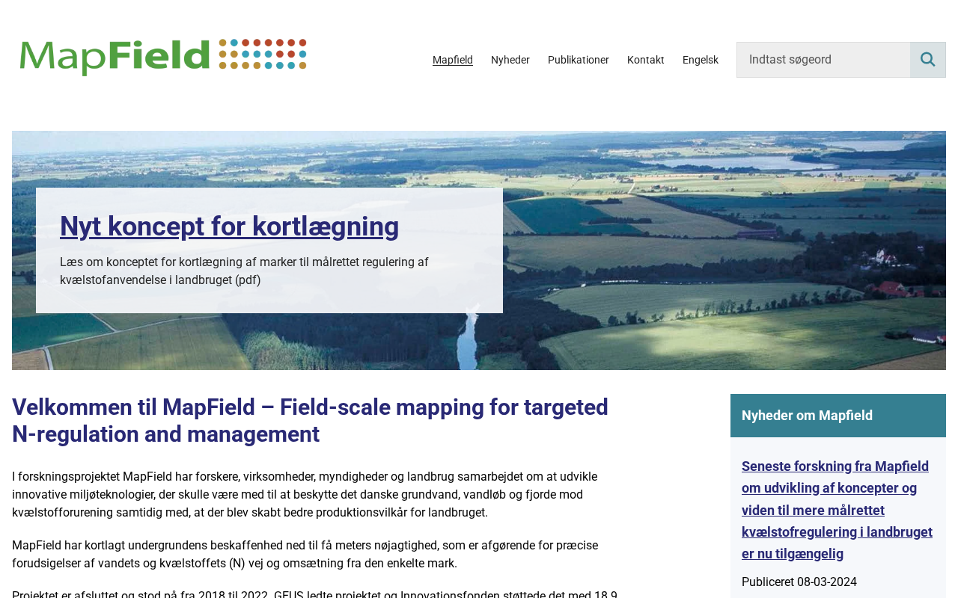The image size is (958, 598).
Task: Switch to the Engelsk language version
Action: point(701,60)
